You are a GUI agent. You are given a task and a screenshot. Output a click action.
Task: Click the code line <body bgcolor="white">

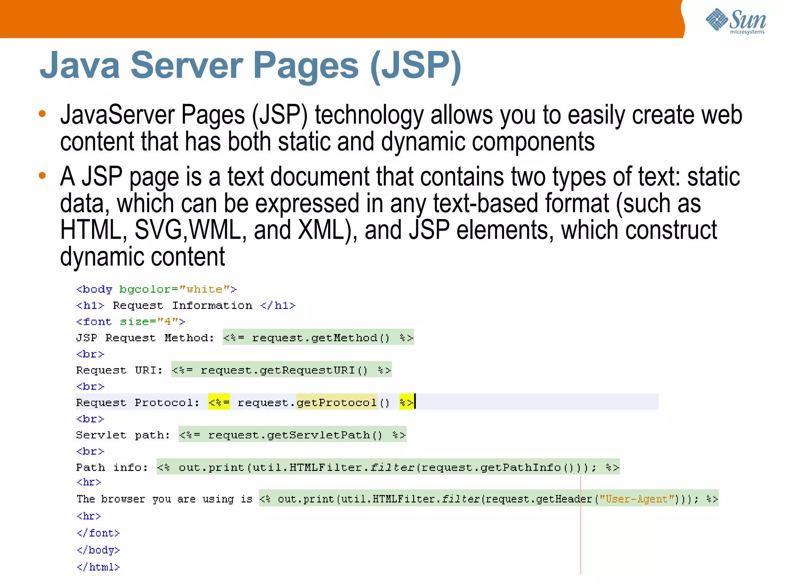coord(156,289)
